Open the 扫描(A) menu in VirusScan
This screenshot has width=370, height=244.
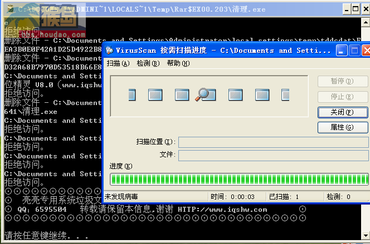118,63
